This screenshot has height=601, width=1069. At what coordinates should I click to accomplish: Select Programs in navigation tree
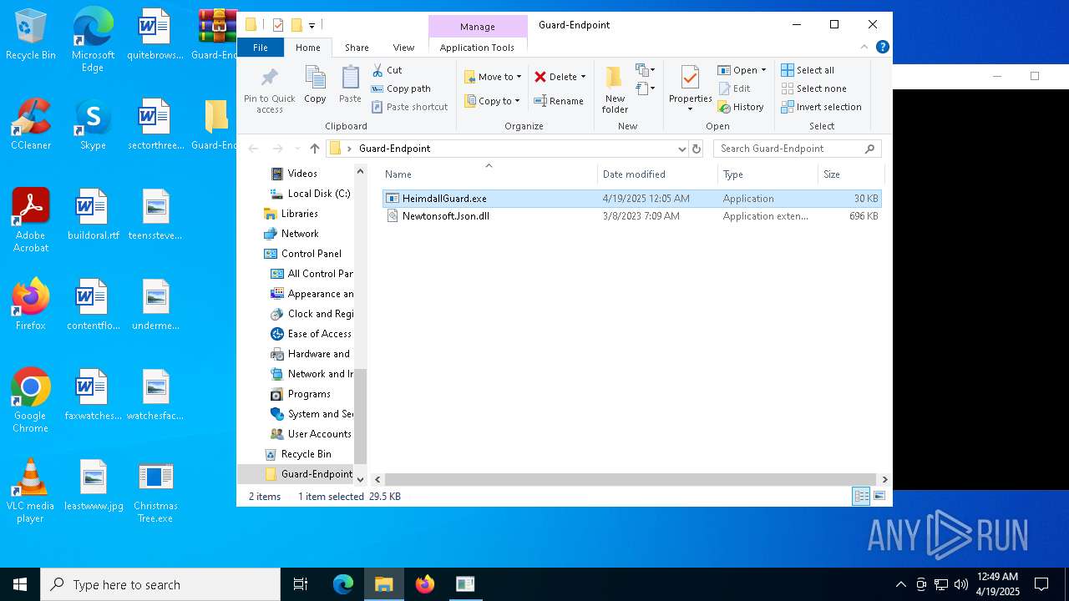tap(301, 394)
